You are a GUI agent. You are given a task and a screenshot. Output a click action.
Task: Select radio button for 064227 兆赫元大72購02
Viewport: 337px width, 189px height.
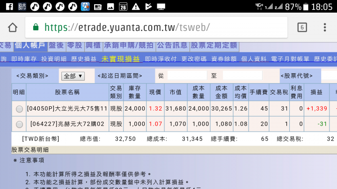(x=19, y=124)
